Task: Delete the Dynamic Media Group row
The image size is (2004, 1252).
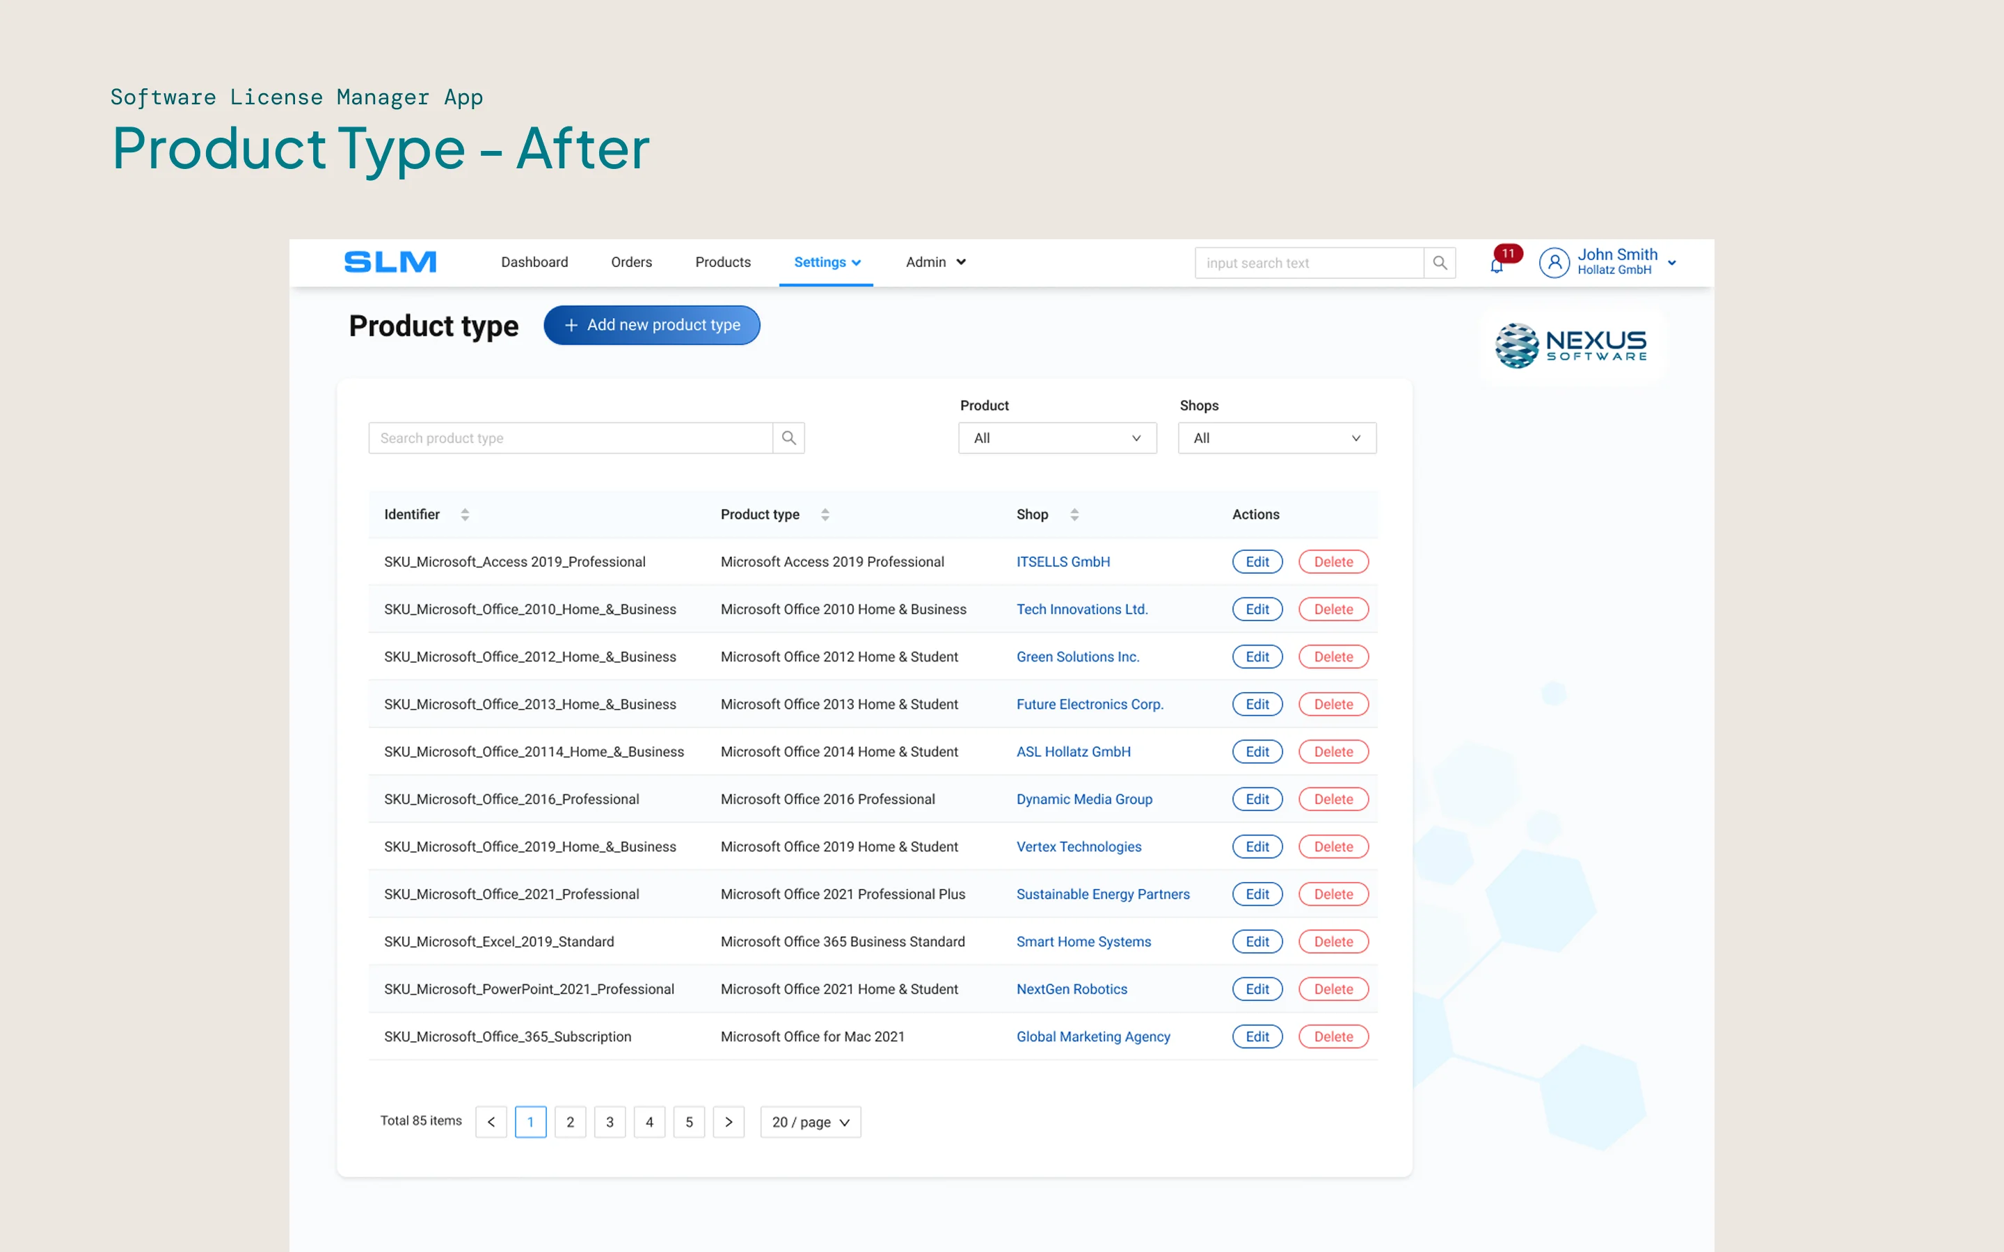Action: (x=1333, y=799)
